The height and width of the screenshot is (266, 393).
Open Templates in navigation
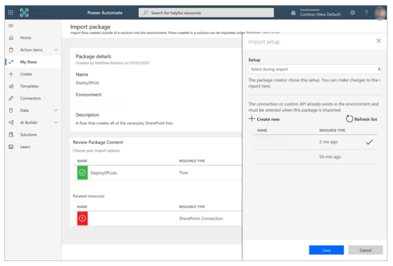pos(30,86)
